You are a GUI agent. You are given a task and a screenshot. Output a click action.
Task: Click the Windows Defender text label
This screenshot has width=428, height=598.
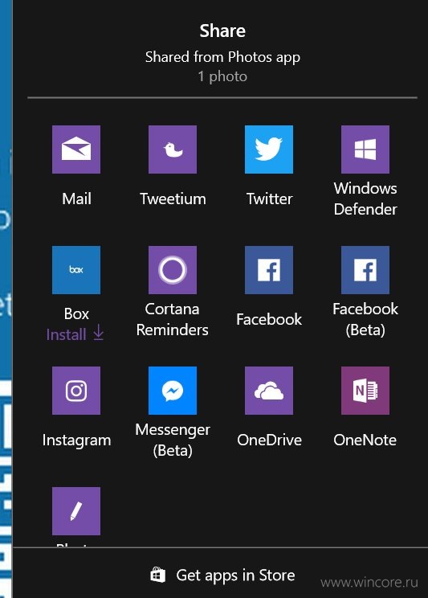coord(365,199)
